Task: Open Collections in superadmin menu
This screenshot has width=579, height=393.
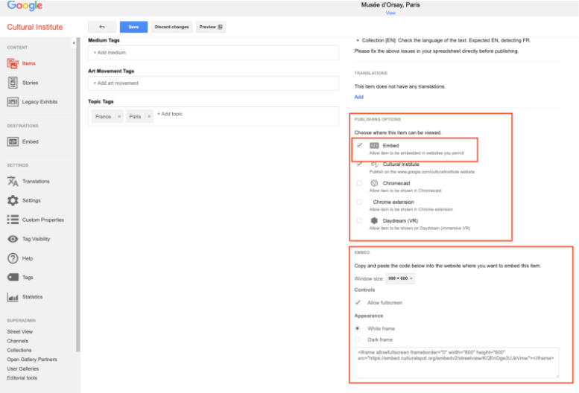Action: 19,351
